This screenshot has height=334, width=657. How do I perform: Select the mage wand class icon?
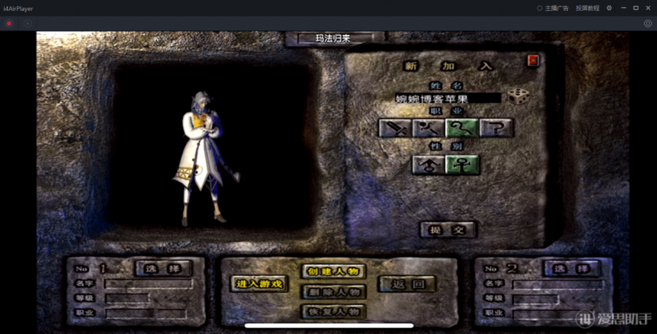click(x=428, y=128)
